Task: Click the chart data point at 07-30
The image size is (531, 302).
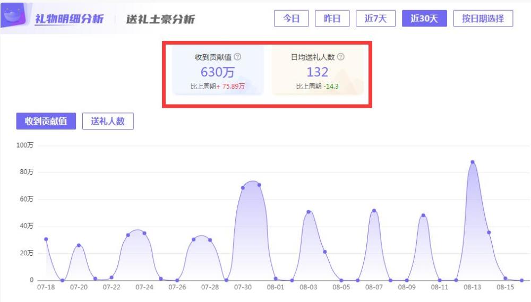Action: pos(243,188)
